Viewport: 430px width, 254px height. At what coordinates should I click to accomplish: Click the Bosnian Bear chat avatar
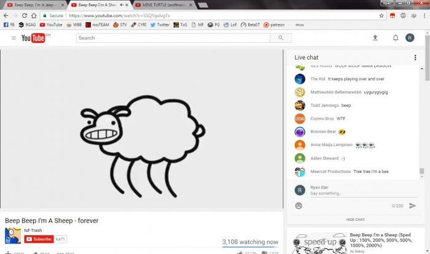point(300,132)
